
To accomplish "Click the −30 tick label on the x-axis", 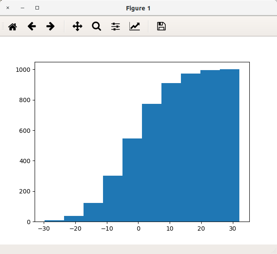I will (44, 229).
